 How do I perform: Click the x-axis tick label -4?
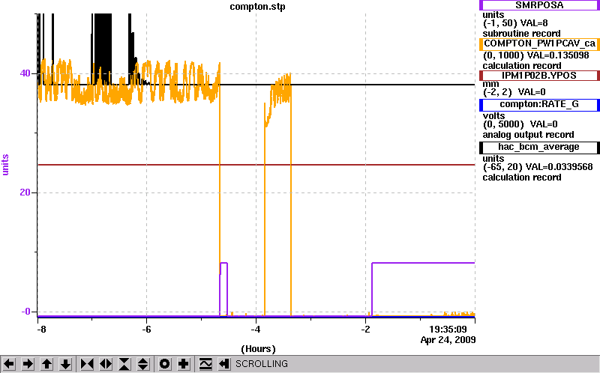tap(256, 330)
